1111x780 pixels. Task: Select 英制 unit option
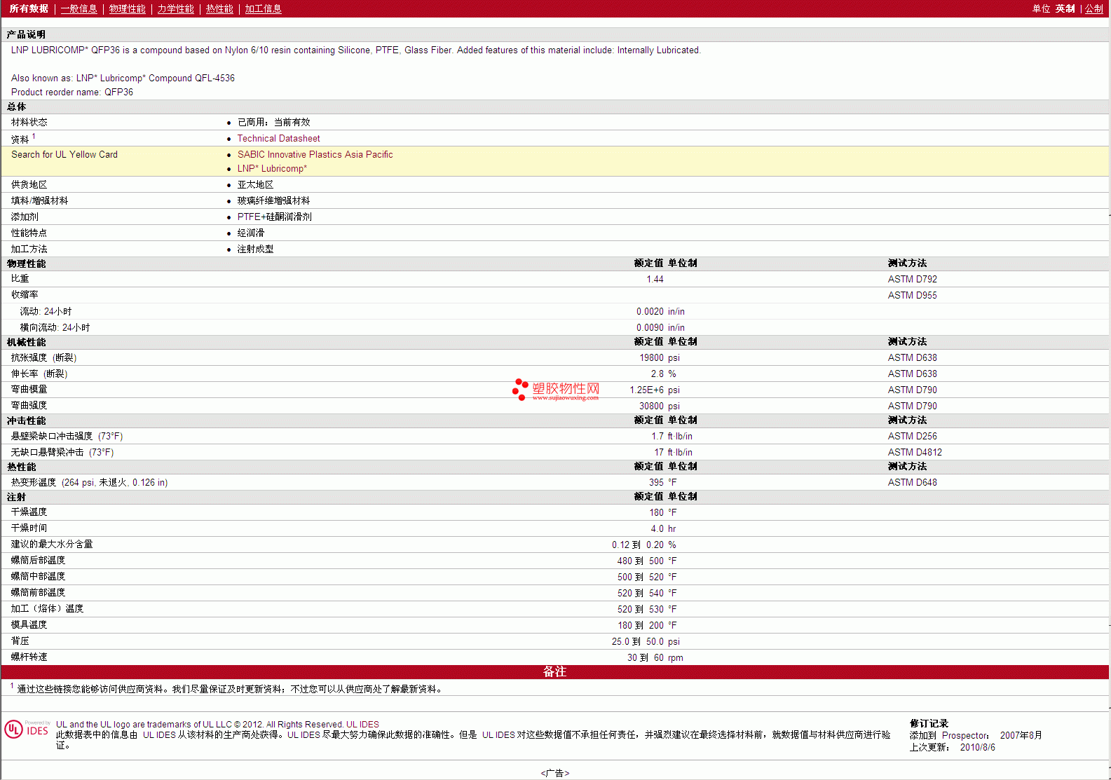(x=1065, y=9)
